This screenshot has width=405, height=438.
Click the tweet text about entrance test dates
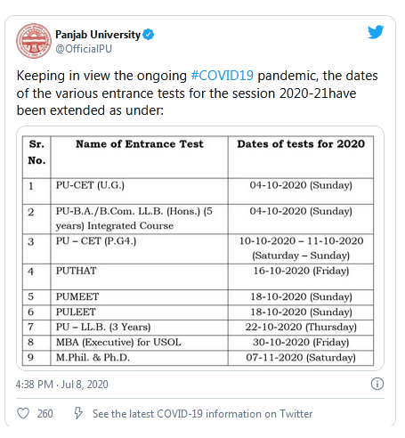[x=197, y=93]
